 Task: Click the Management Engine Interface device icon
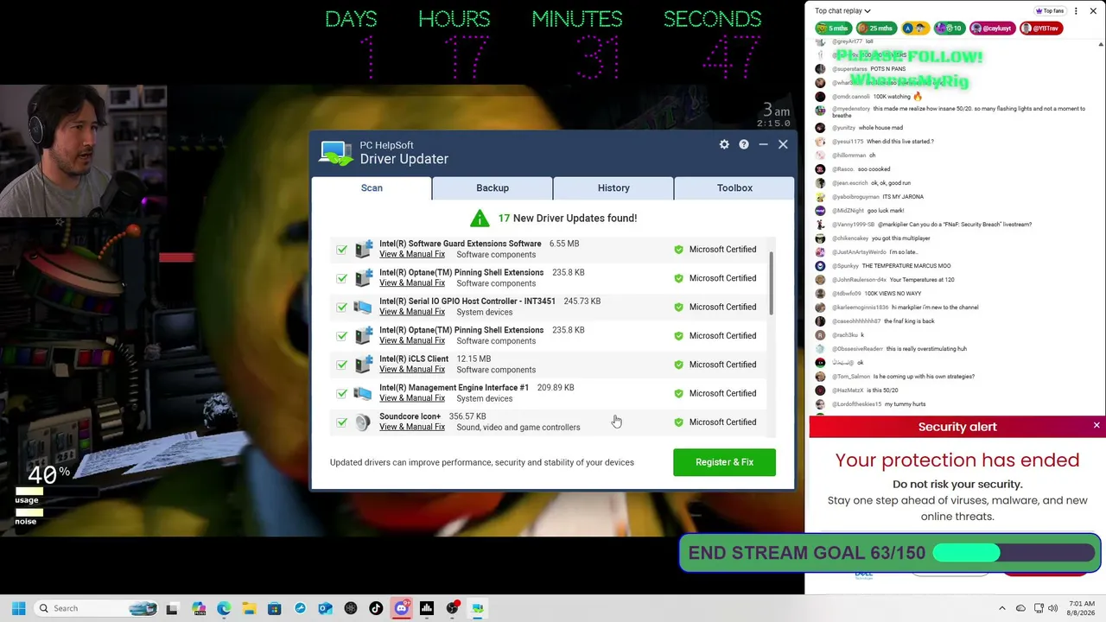363,393
